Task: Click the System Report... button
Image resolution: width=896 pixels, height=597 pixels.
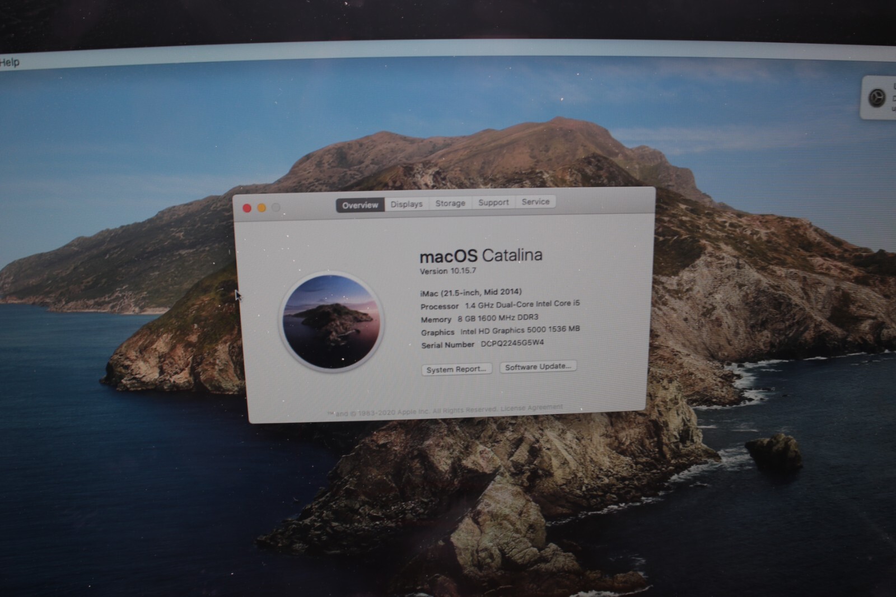Action: click(456, 370)
